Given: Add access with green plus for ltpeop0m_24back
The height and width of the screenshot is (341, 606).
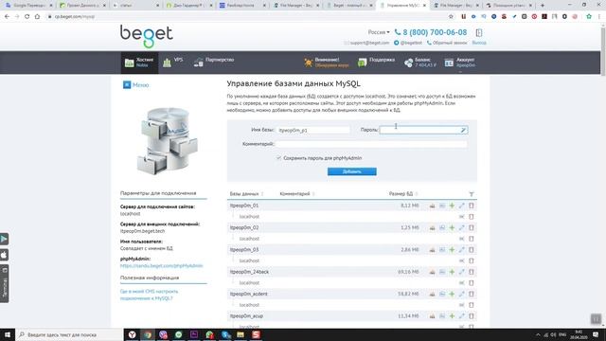Looking at the screenshot, I should tap(452, 272).
